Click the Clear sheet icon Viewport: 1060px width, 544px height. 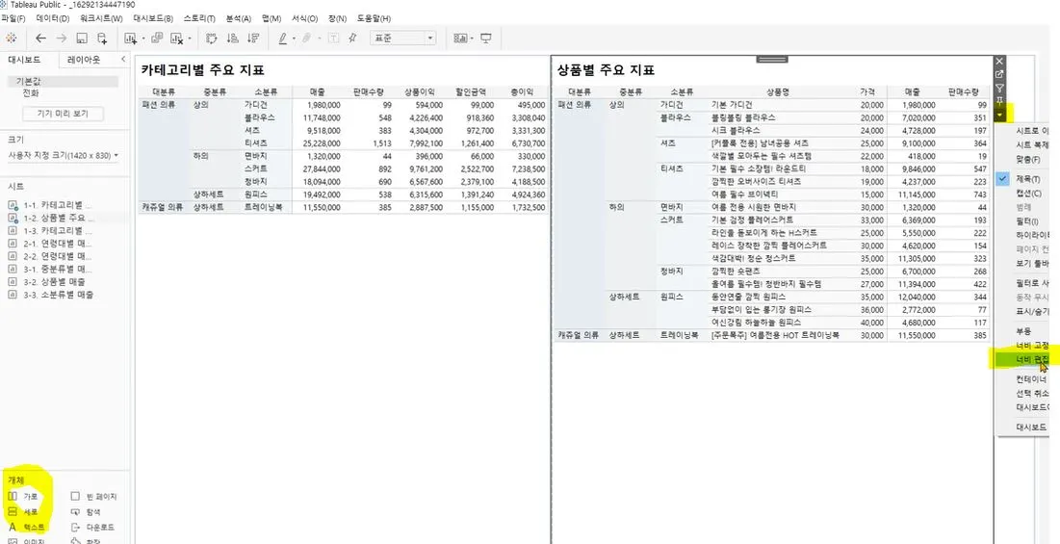(x=177, y=38)
